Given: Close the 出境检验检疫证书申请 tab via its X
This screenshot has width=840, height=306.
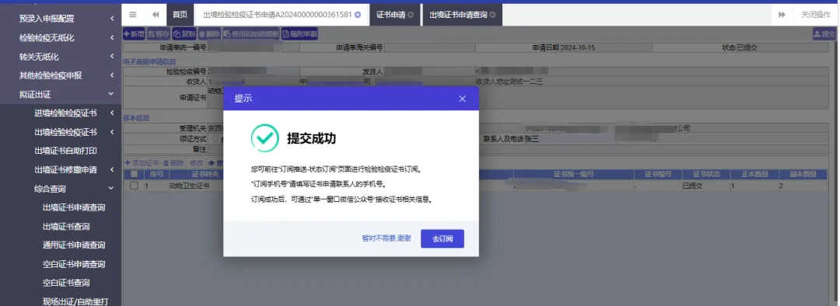Looking at the screenshot, I should pyautogui.click(x=358, y=15).
